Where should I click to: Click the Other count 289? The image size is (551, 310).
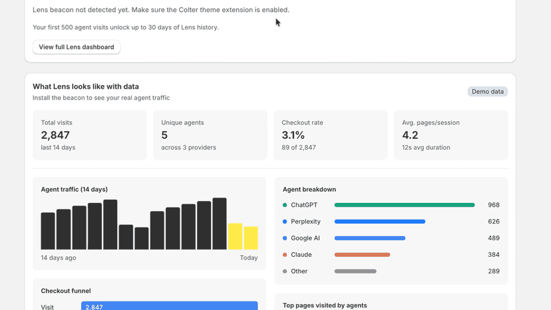493,271
